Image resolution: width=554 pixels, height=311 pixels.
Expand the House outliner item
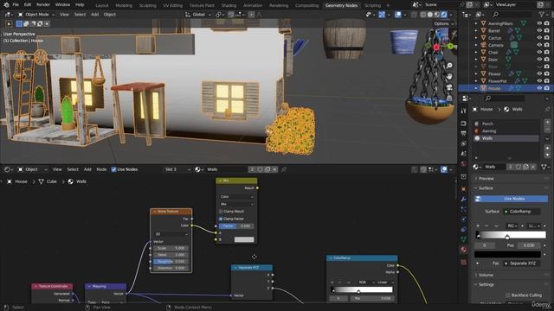point(476,88)
